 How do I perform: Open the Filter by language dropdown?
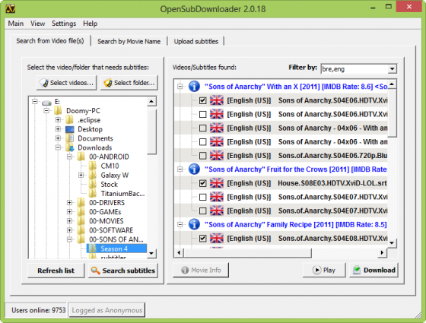392,68
